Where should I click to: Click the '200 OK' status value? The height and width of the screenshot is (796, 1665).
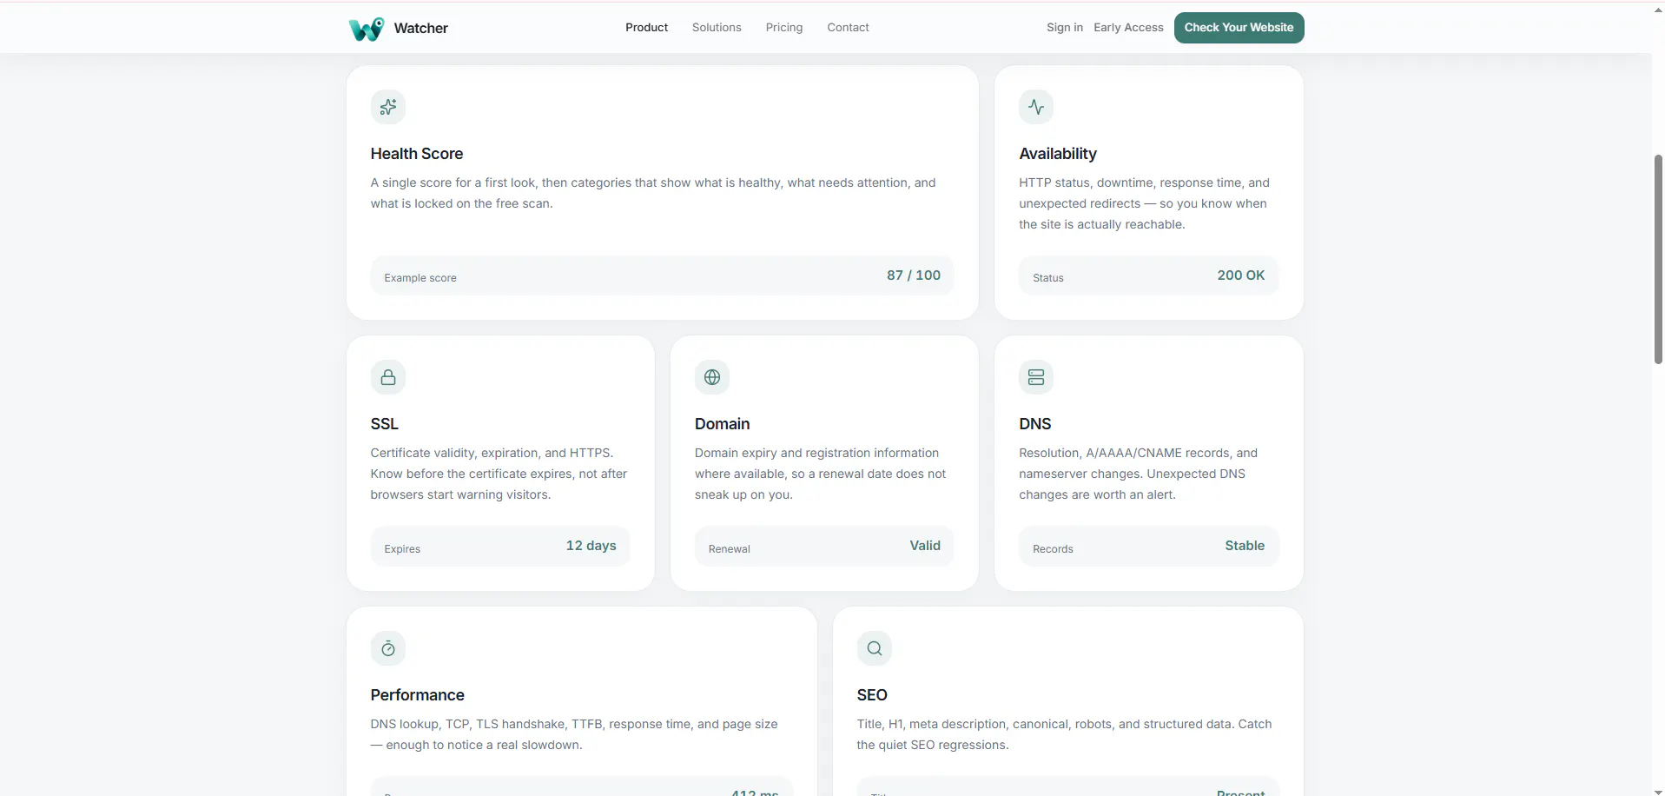pos(1241,275)
